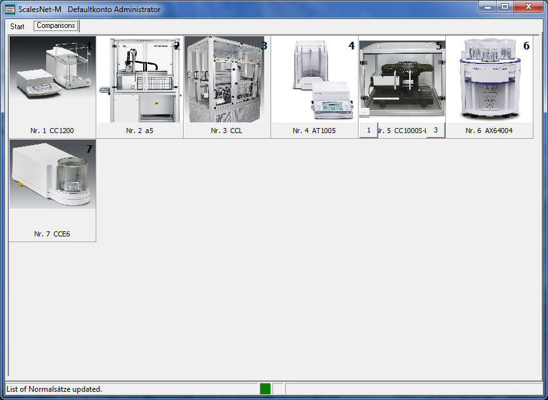This screenshot has height=400, width=548.
Task: Click the green status indicator square
Action: [x=265, y=389]
